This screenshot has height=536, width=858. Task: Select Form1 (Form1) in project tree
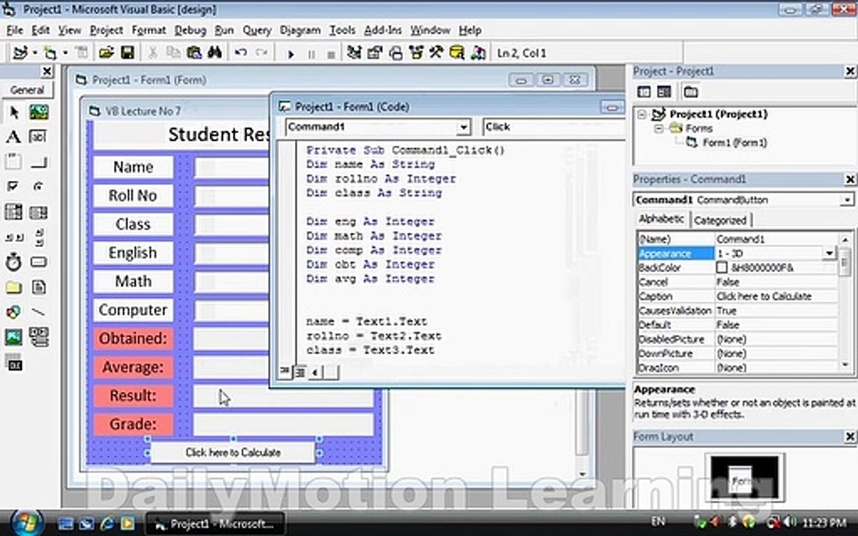(734, 143)
